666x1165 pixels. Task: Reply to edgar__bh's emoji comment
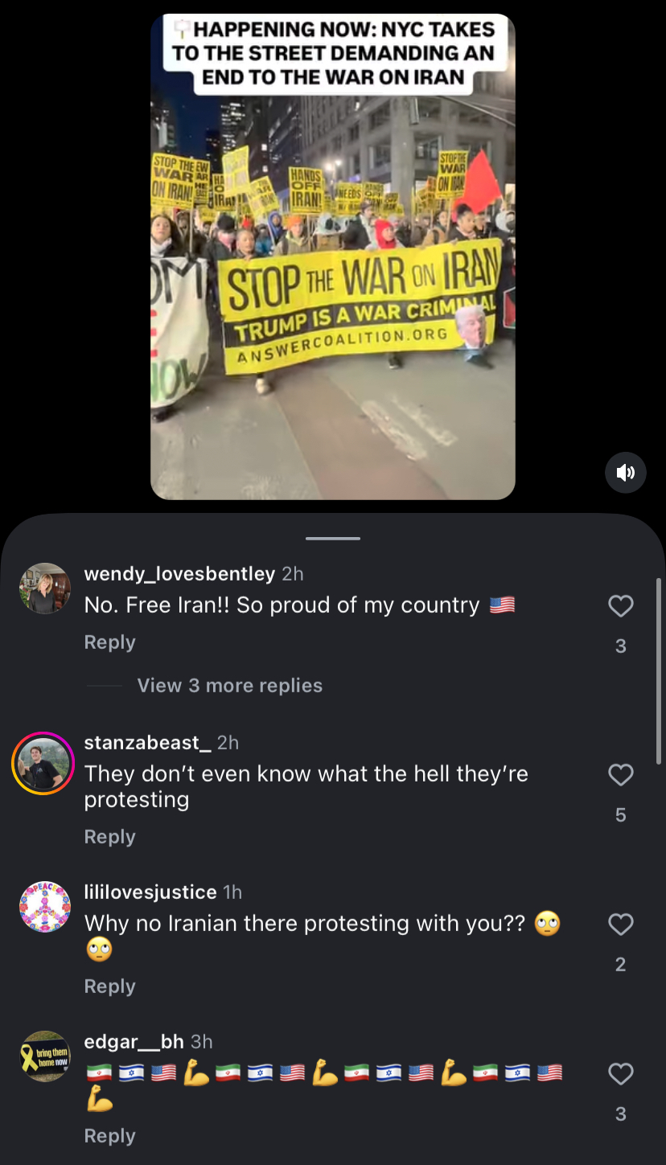[x=110, y=1136]
